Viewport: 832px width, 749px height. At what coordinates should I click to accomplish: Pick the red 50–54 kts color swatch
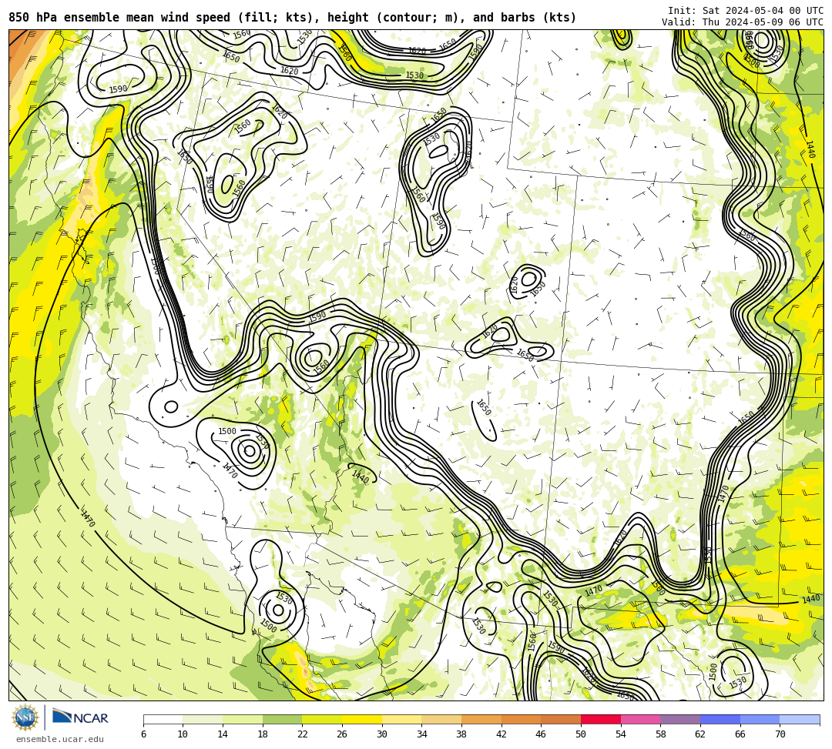tap(601, 719)
